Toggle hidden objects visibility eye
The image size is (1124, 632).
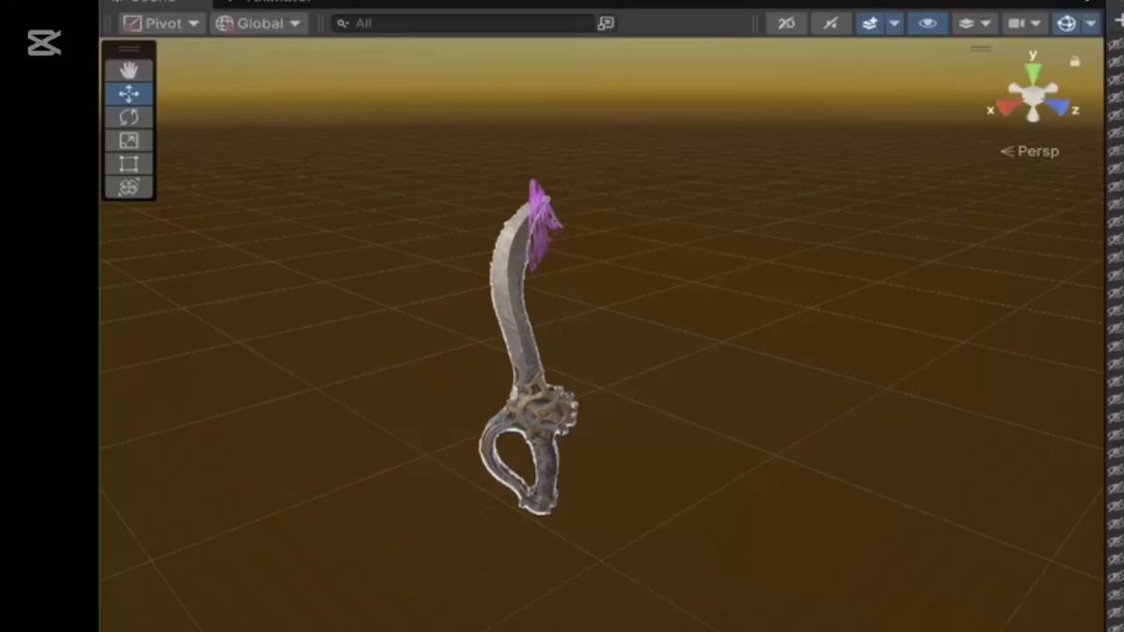point(927,23)
